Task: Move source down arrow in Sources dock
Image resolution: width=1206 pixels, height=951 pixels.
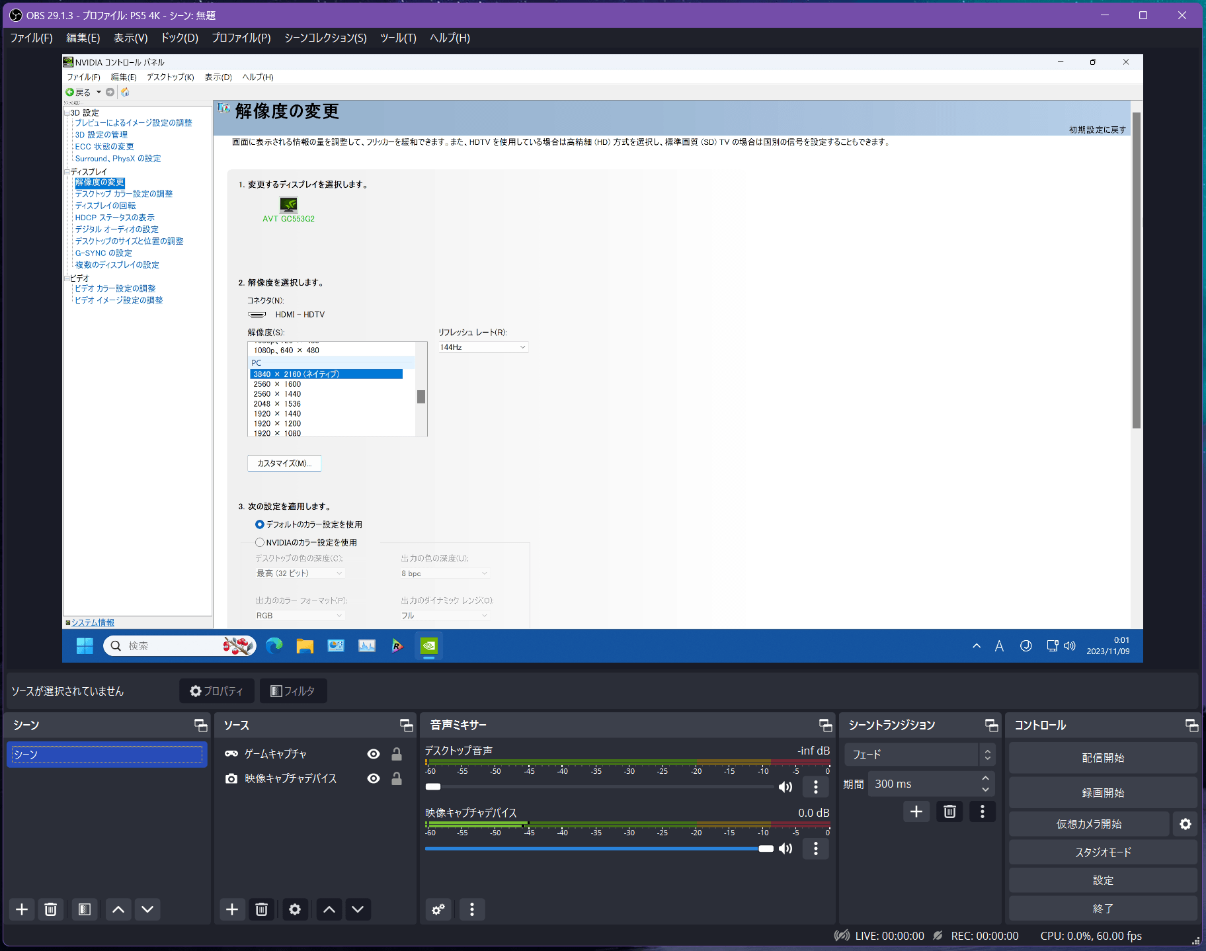Action: [x=358, y=909]
